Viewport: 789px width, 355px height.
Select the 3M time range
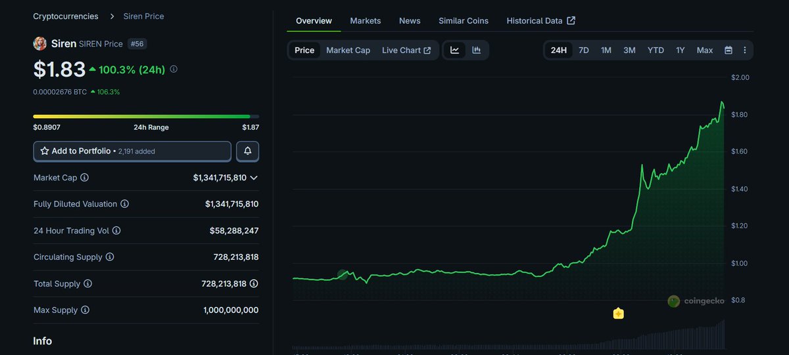pyautogui.click(x=629, y=50)
